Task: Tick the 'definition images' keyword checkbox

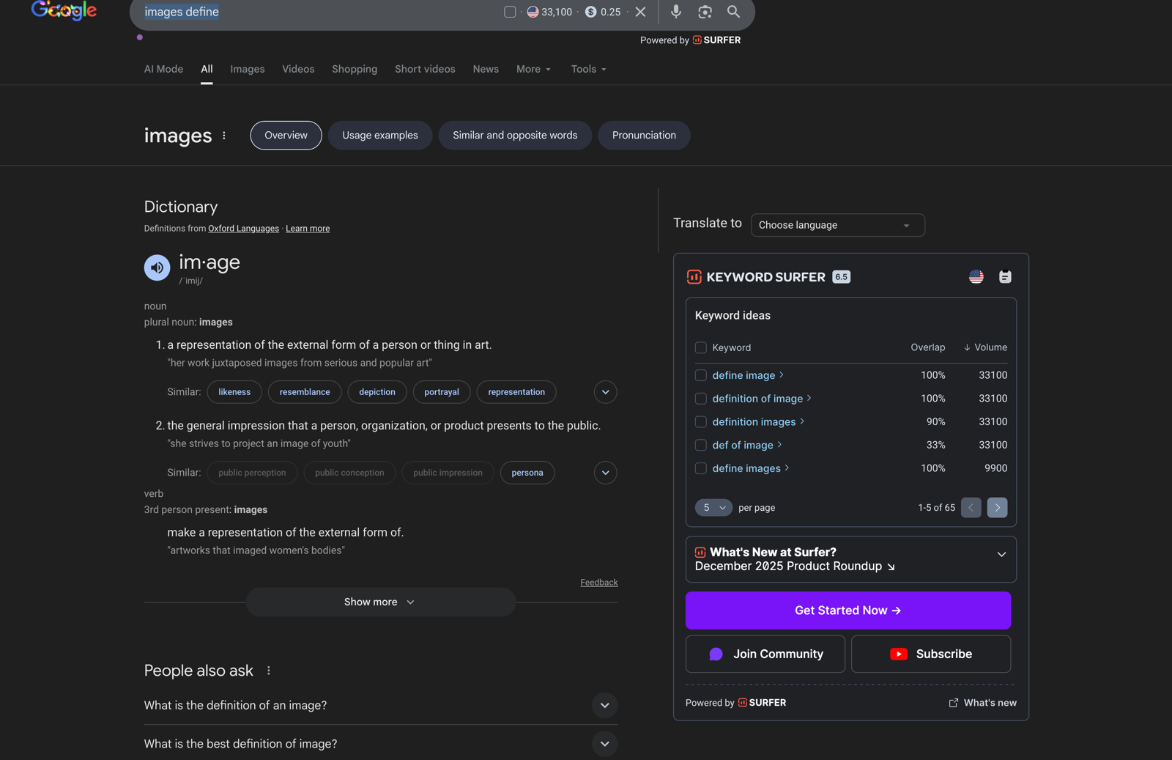Action: (x=701, y=422)
